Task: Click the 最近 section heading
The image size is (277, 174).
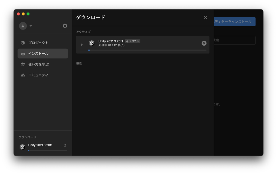Action: tap(79, 63)
